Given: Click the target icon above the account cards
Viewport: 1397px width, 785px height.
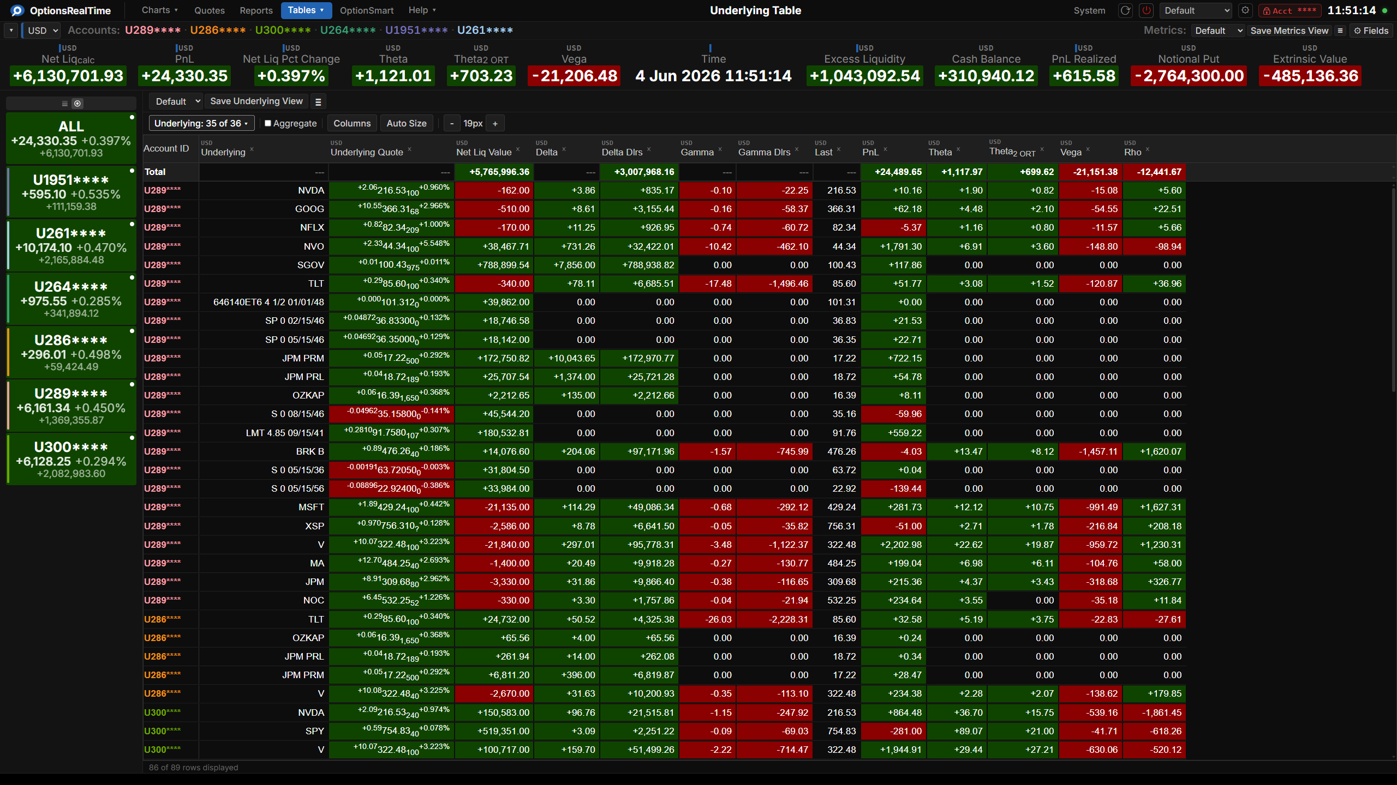Looking at the screenshot, I should pos(77,104).
